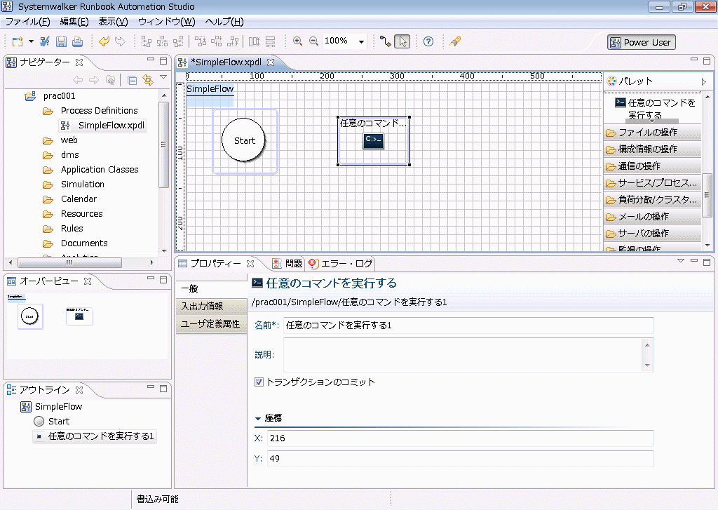Open the 編集(E) menu
This screenshot has height=510, width=718.
[x=74, y=22]
